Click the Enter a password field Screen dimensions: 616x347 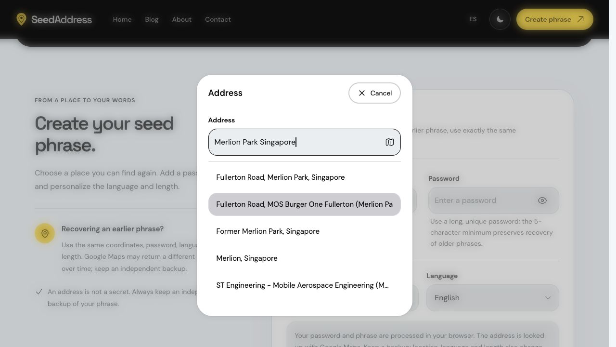494,200
